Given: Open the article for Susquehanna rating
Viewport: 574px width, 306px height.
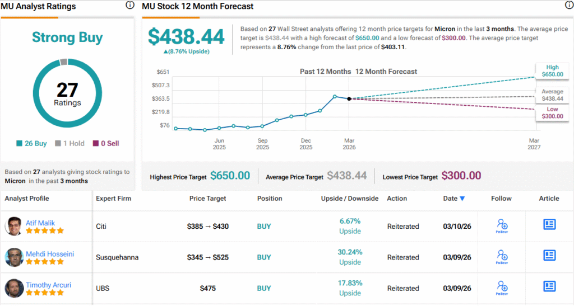Looking at the screenshot, I should point(549,255).
